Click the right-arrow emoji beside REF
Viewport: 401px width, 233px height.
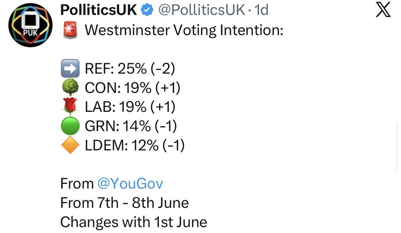tap(70, 69)
